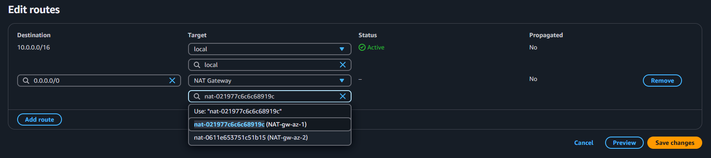Choose nat-0611e653751c51b15 (NAT-gw-az-2) from list

(270, 137)
